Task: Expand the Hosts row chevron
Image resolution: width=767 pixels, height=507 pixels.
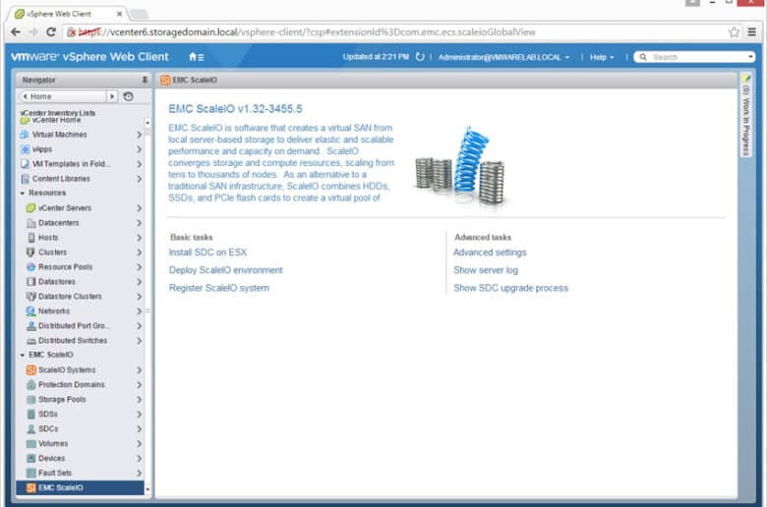Action: tap(139, 237)
